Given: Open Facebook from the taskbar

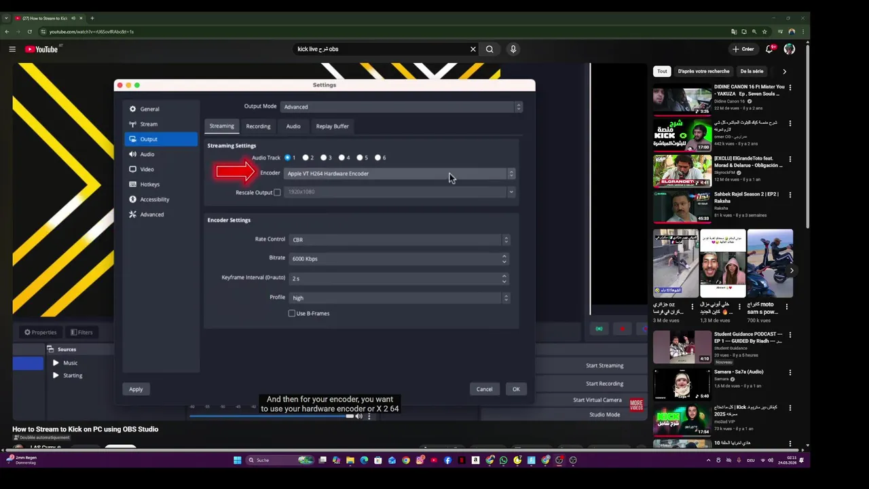Looking at the screenshot, I should 447,460.
